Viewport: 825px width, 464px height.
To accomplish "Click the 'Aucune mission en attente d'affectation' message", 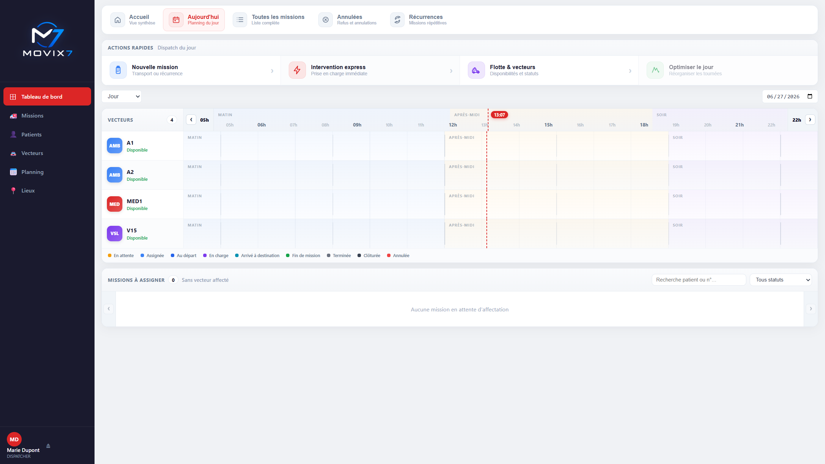I will [x=460, y=309].
